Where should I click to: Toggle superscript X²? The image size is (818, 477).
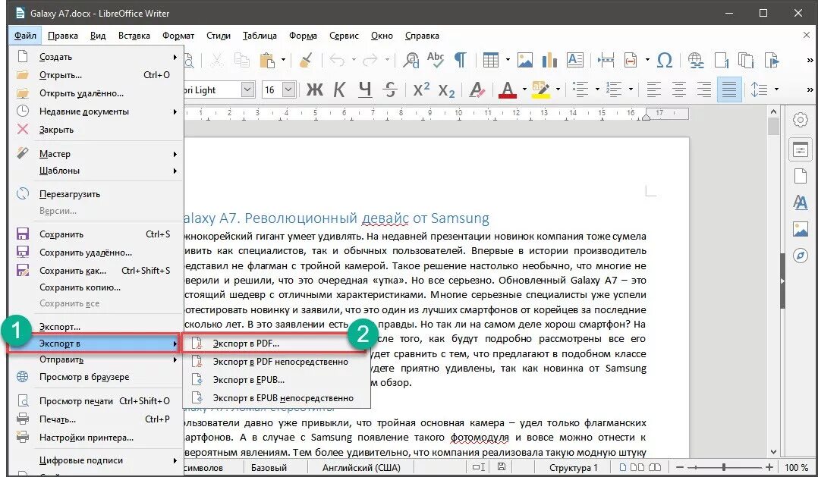coord(421,89)
